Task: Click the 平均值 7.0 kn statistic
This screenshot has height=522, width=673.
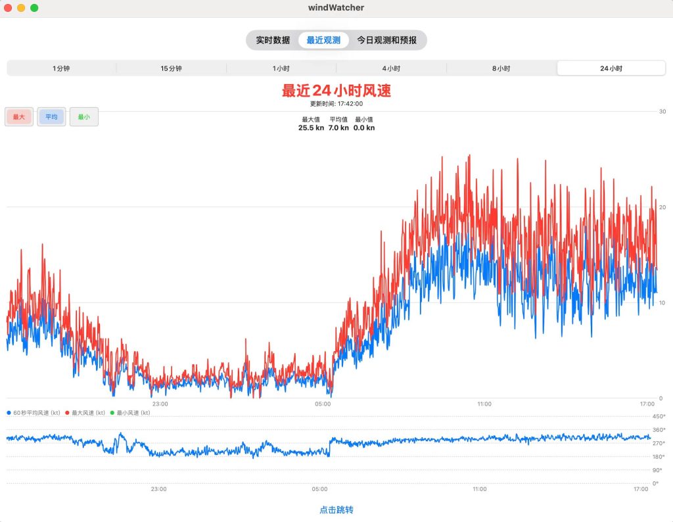Action: tap(338, 124)
